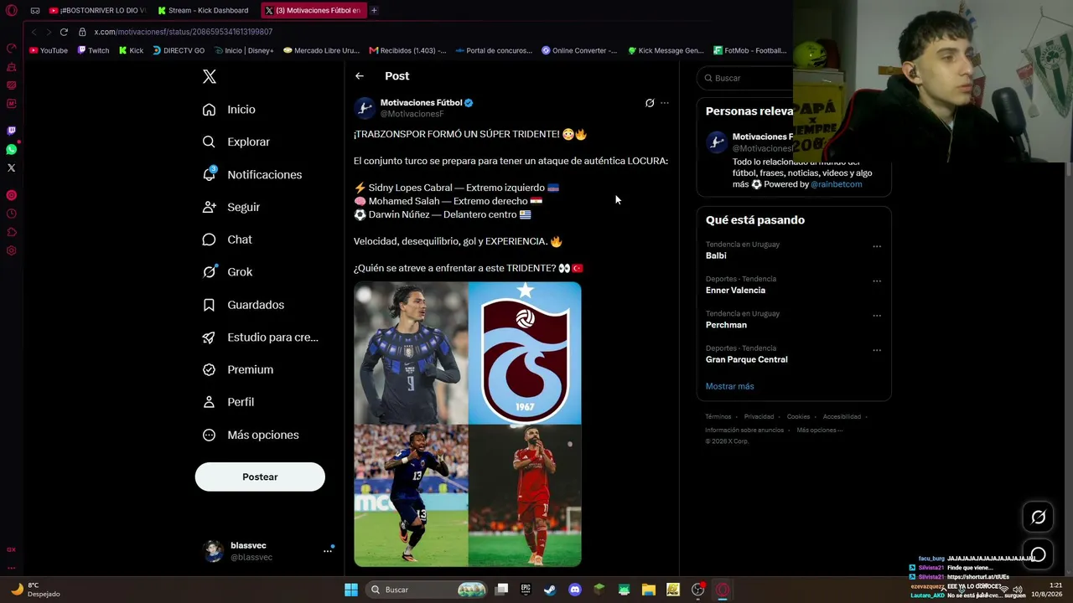This screenshot has height=603, width=1073.
Task: Open options for Enner Valencia trend
Action: coord(877,281)
